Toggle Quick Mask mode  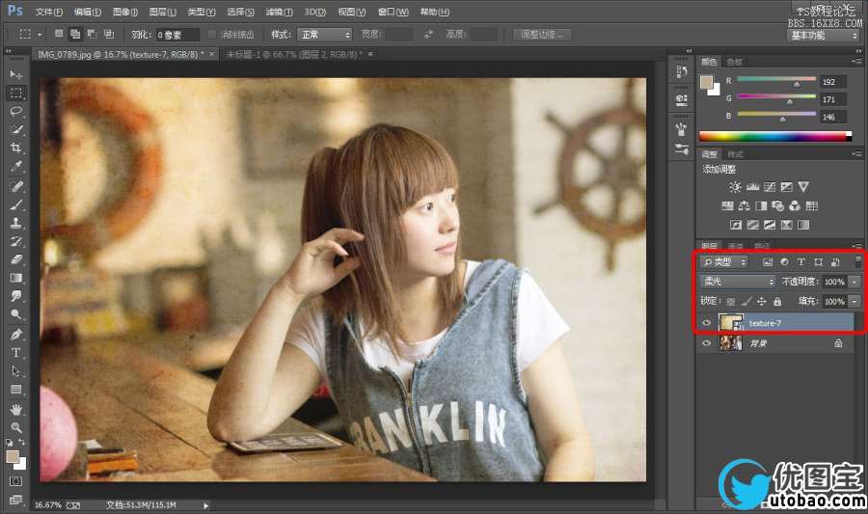pos(16,481)
